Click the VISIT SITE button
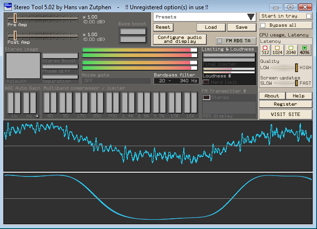This screenshot has height=229, width=317. pos(285,114)
